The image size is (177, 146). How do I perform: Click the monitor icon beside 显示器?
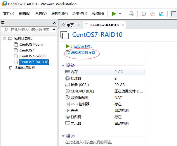(68, 123)
